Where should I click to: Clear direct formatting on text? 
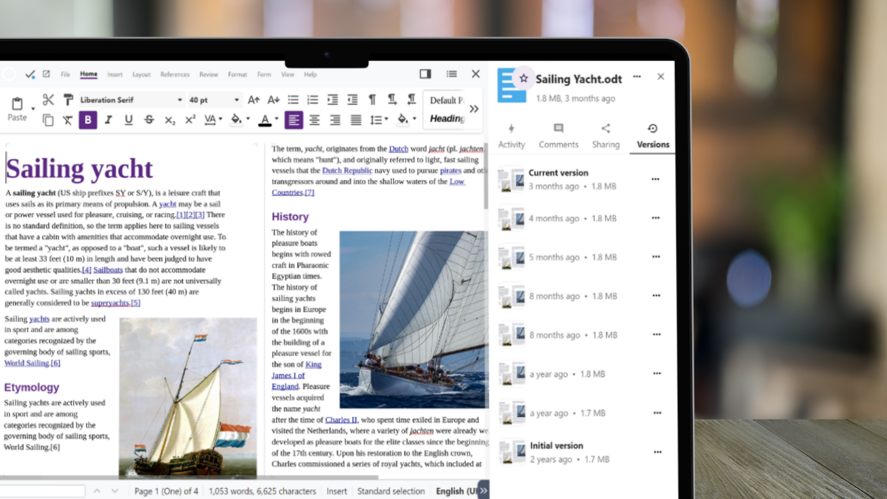pos(67,120)
